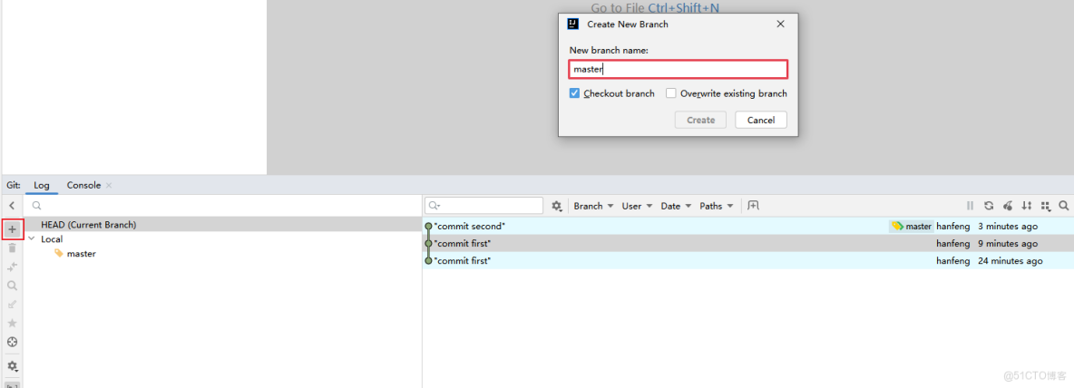Select the "commit second" log row
The width and height of the screenshot is (1074, 388).
[x=748, y=227]
